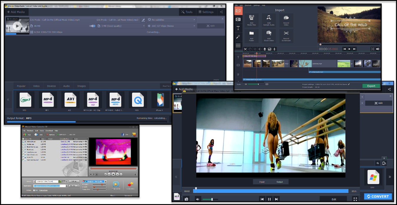Viewport: 397px width, 205px height.
Task: Select the scissors split tool in editor
Action: coord(245,49)
